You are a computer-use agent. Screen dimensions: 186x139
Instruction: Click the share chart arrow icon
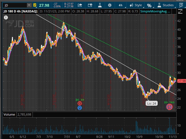point(80,5)
